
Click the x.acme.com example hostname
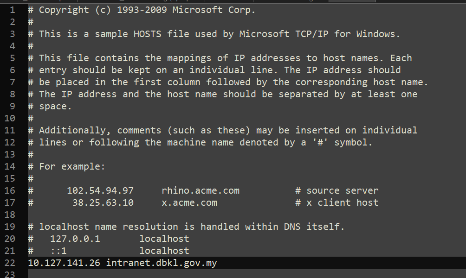coord(189,202)
